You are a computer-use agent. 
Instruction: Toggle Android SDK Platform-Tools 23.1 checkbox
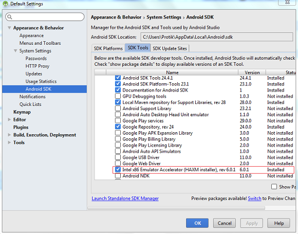point(118,84)
